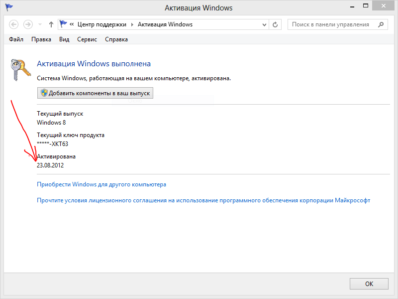Click the search magnifier icon
Viewport: 398px width, 299px height.
[381, 24]
